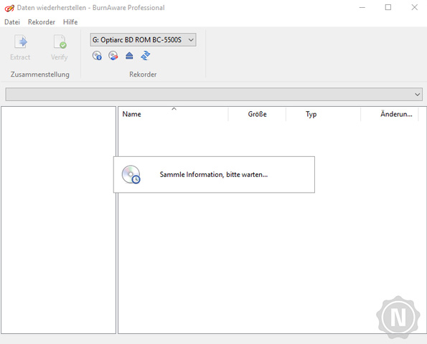
Task: Minimize the BurnAware window
Action: click(x=362, y=8)
